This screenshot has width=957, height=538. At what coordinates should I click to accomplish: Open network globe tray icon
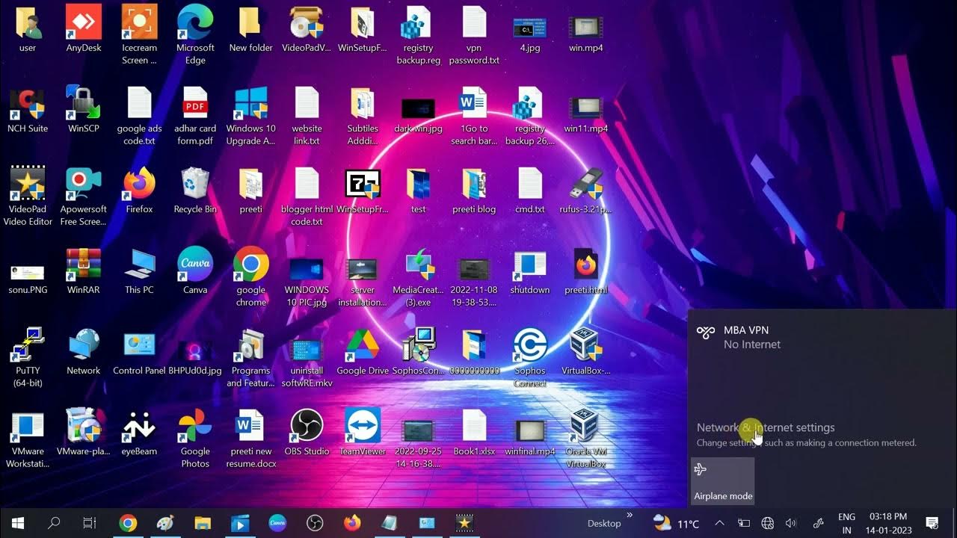tap(767, 523)
